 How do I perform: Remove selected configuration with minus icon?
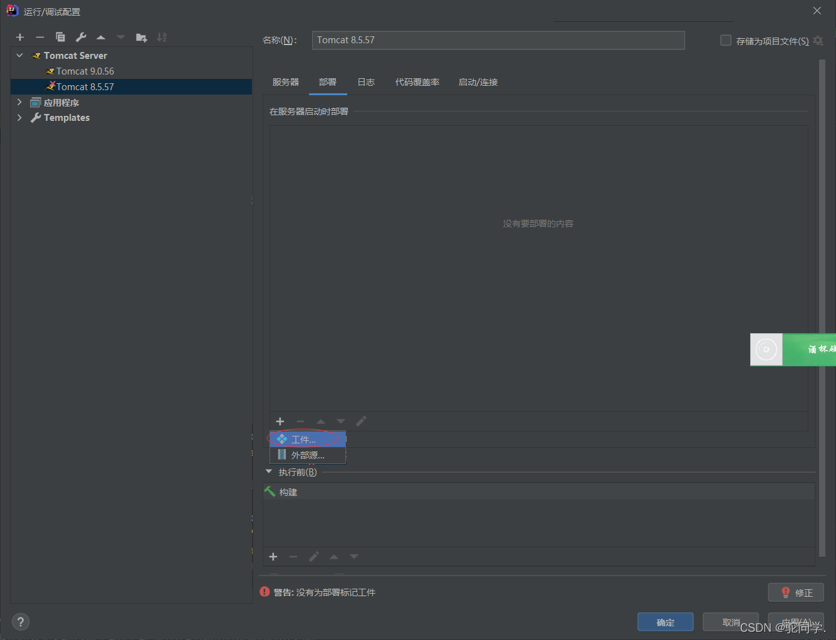click(x=40, y=38)
